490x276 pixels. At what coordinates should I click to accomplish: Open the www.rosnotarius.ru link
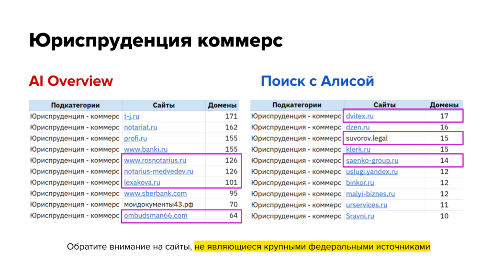tap(155, 161)
